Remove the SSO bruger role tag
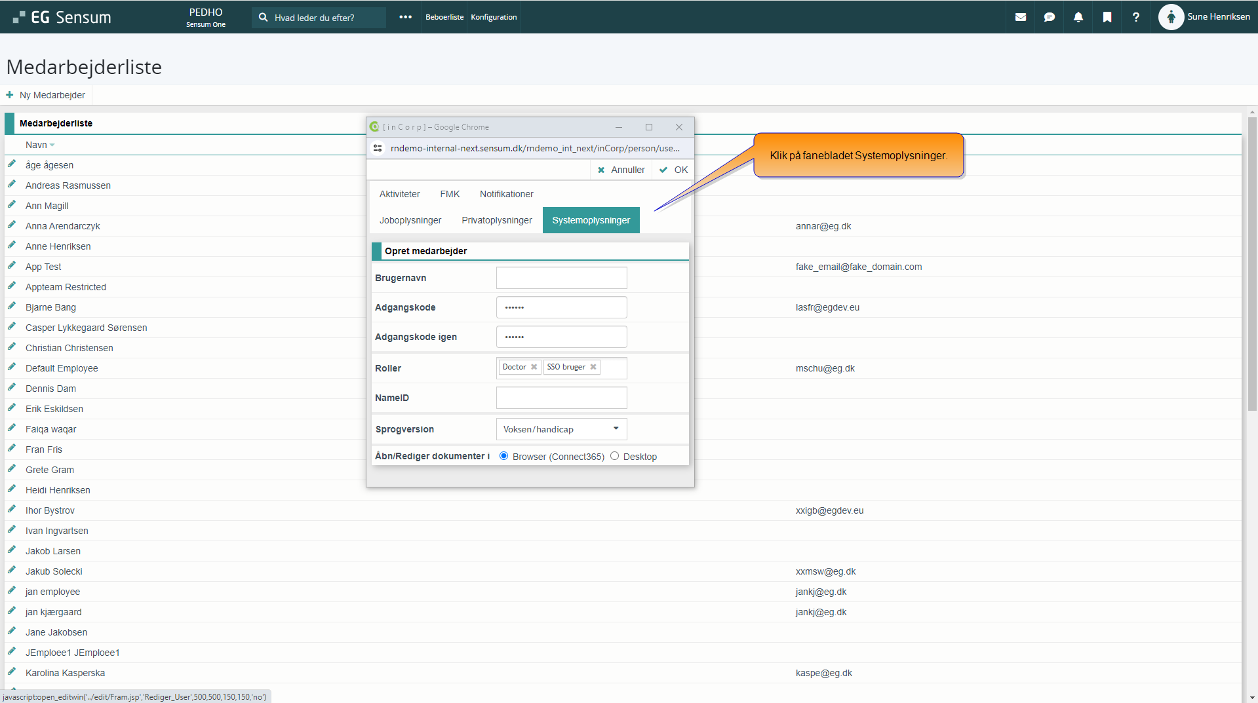1258x703 pixels. coord(593,367)
